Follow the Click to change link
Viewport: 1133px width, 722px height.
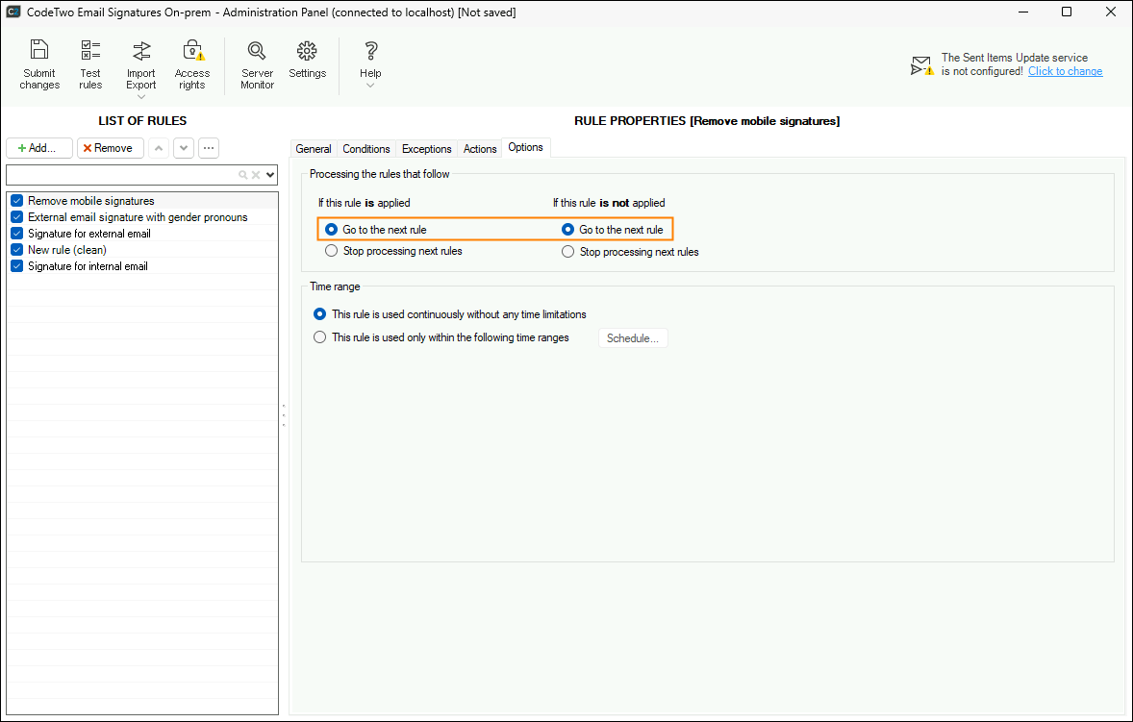(x=1065, y=71)
